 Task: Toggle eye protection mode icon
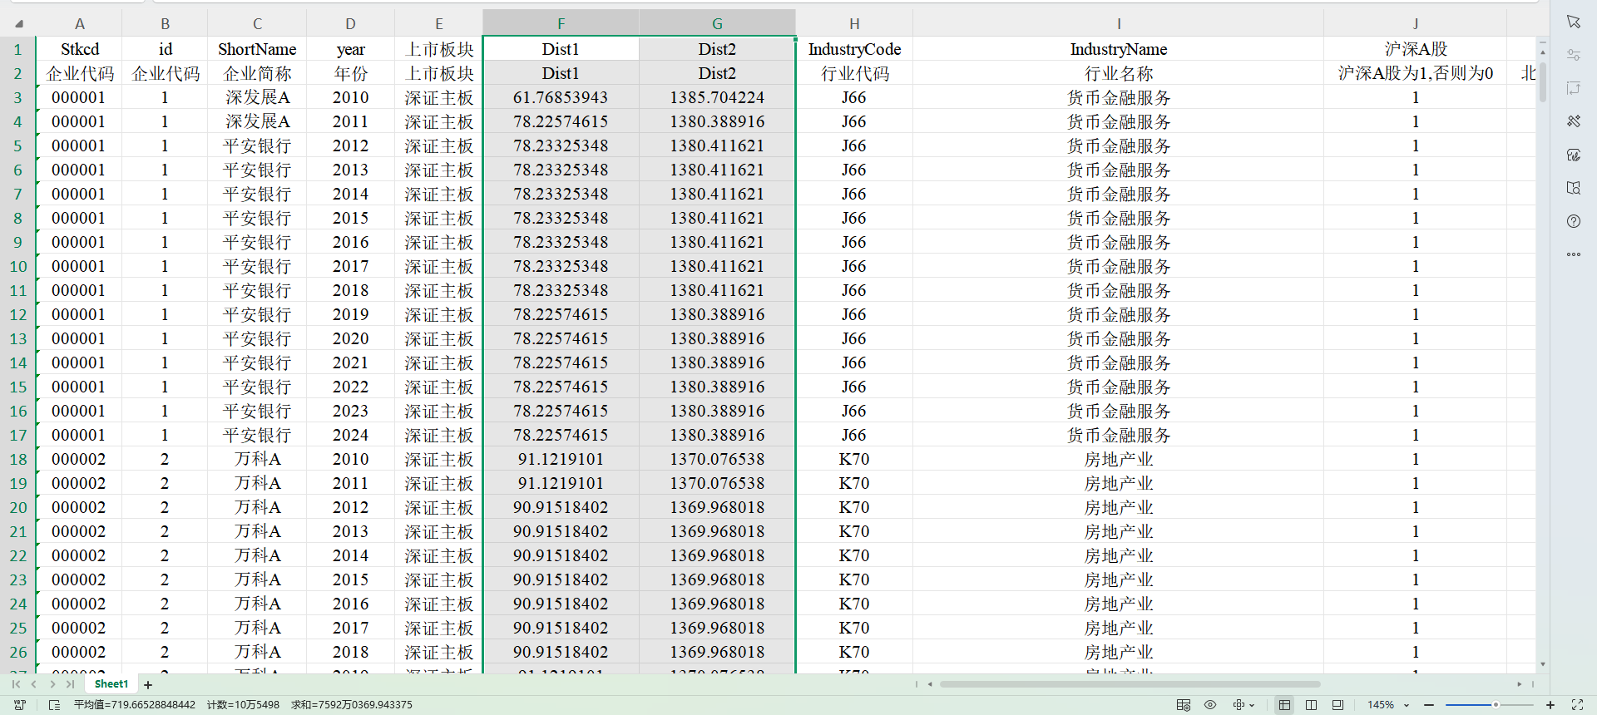1210,705
